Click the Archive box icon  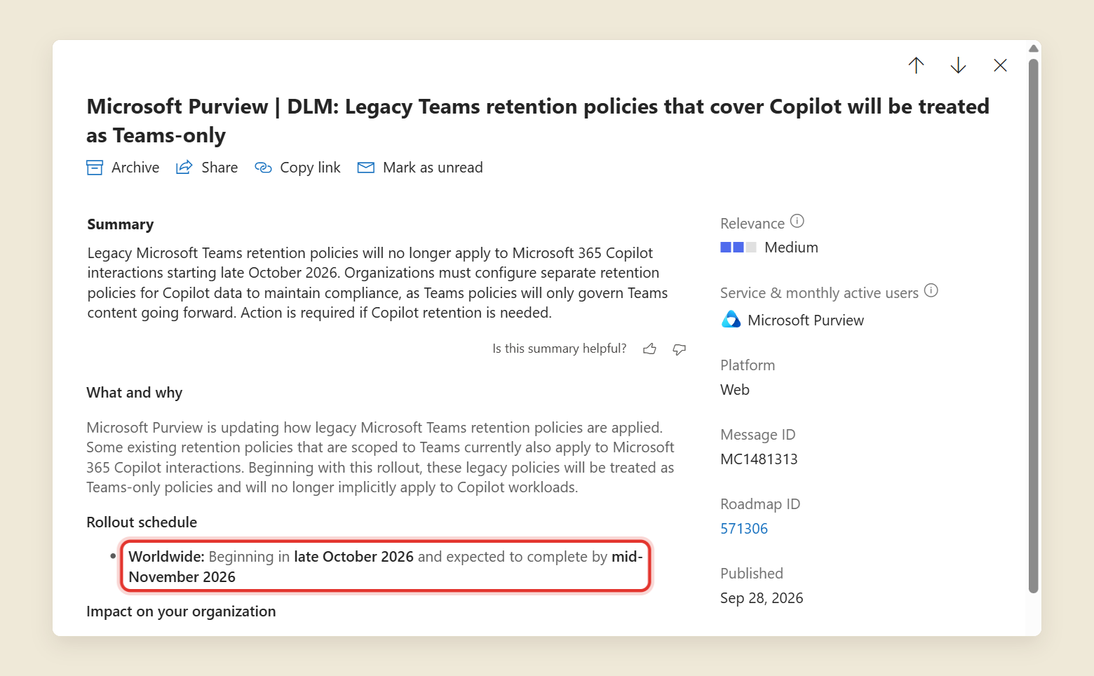coord(95,168)
